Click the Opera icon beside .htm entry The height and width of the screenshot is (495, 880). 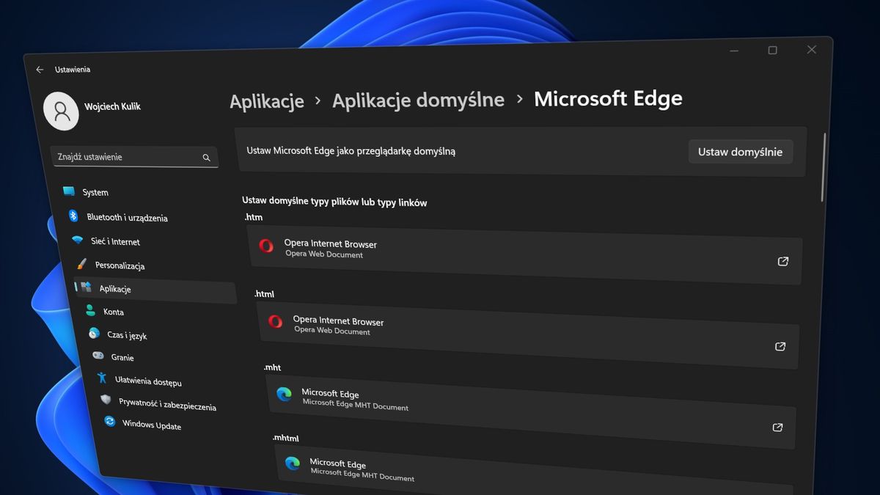266,246
